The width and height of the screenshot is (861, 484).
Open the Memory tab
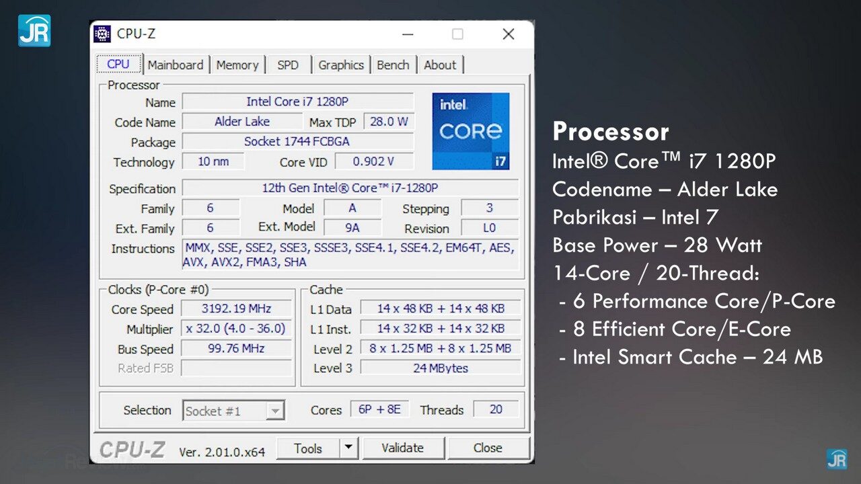point(237,65)
